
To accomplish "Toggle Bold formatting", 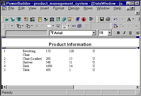I will (118, 33).
